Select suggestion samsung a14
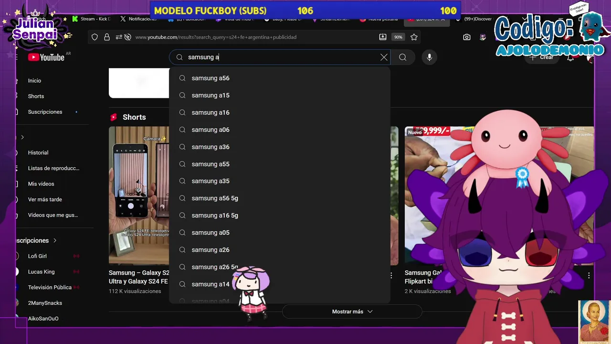The width and height of the screenshot is (611, 344). [x=280, y=284]
